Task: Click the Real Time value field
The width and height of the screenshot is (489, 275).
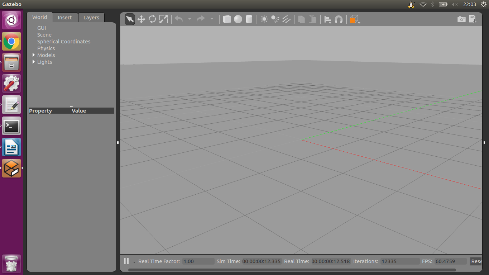Action: click(331, 261)
